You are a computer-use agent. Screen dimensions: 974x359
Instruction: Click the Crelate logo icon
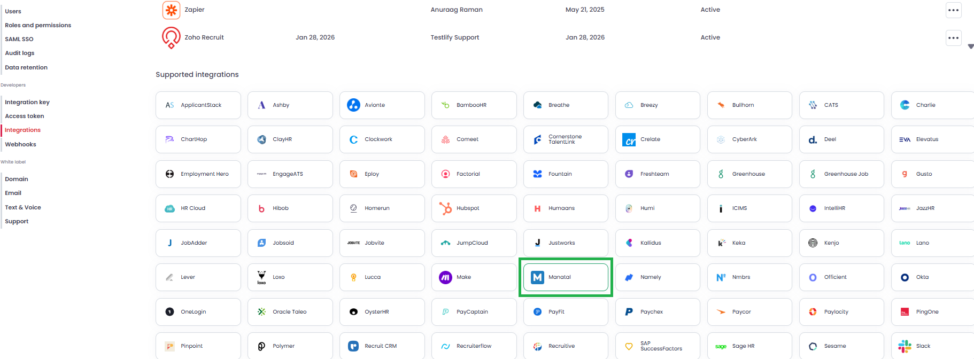(629, 139)
